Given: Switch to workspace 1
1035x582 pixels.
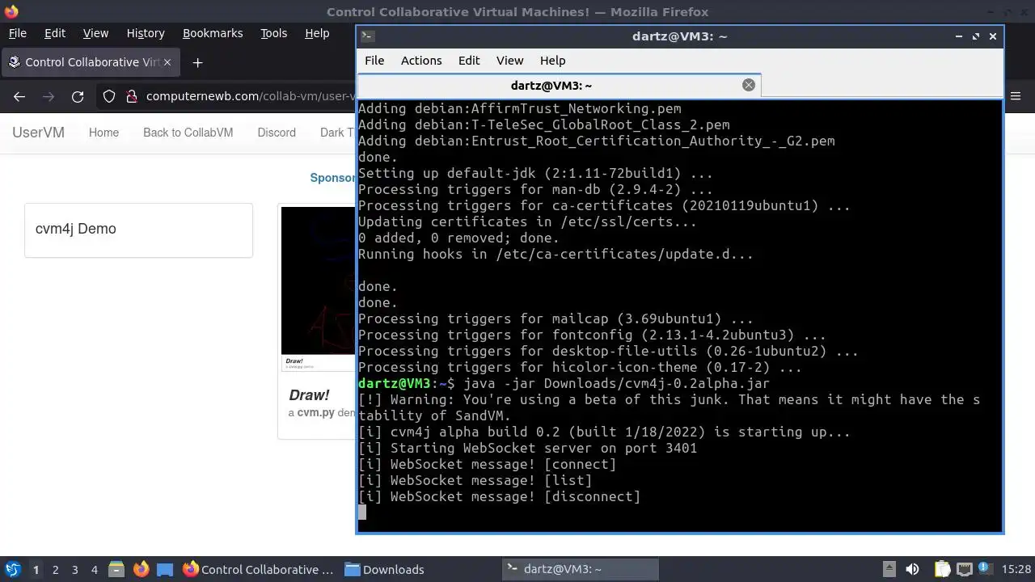Looking at the screenshot, I should coord(36,569).
